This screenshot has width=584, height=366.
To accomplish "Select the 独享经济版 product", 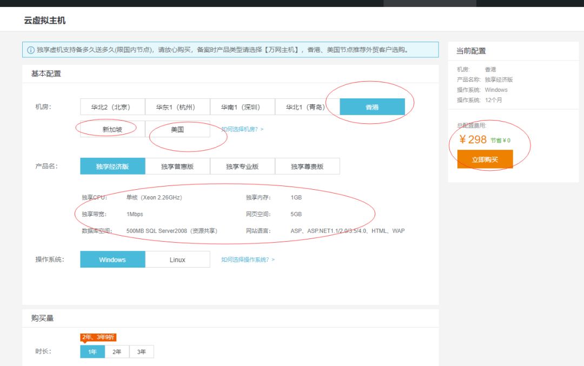I will 112,167.
